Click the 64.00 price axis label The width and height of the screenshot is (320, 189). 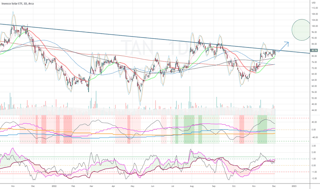coord(314,80)
